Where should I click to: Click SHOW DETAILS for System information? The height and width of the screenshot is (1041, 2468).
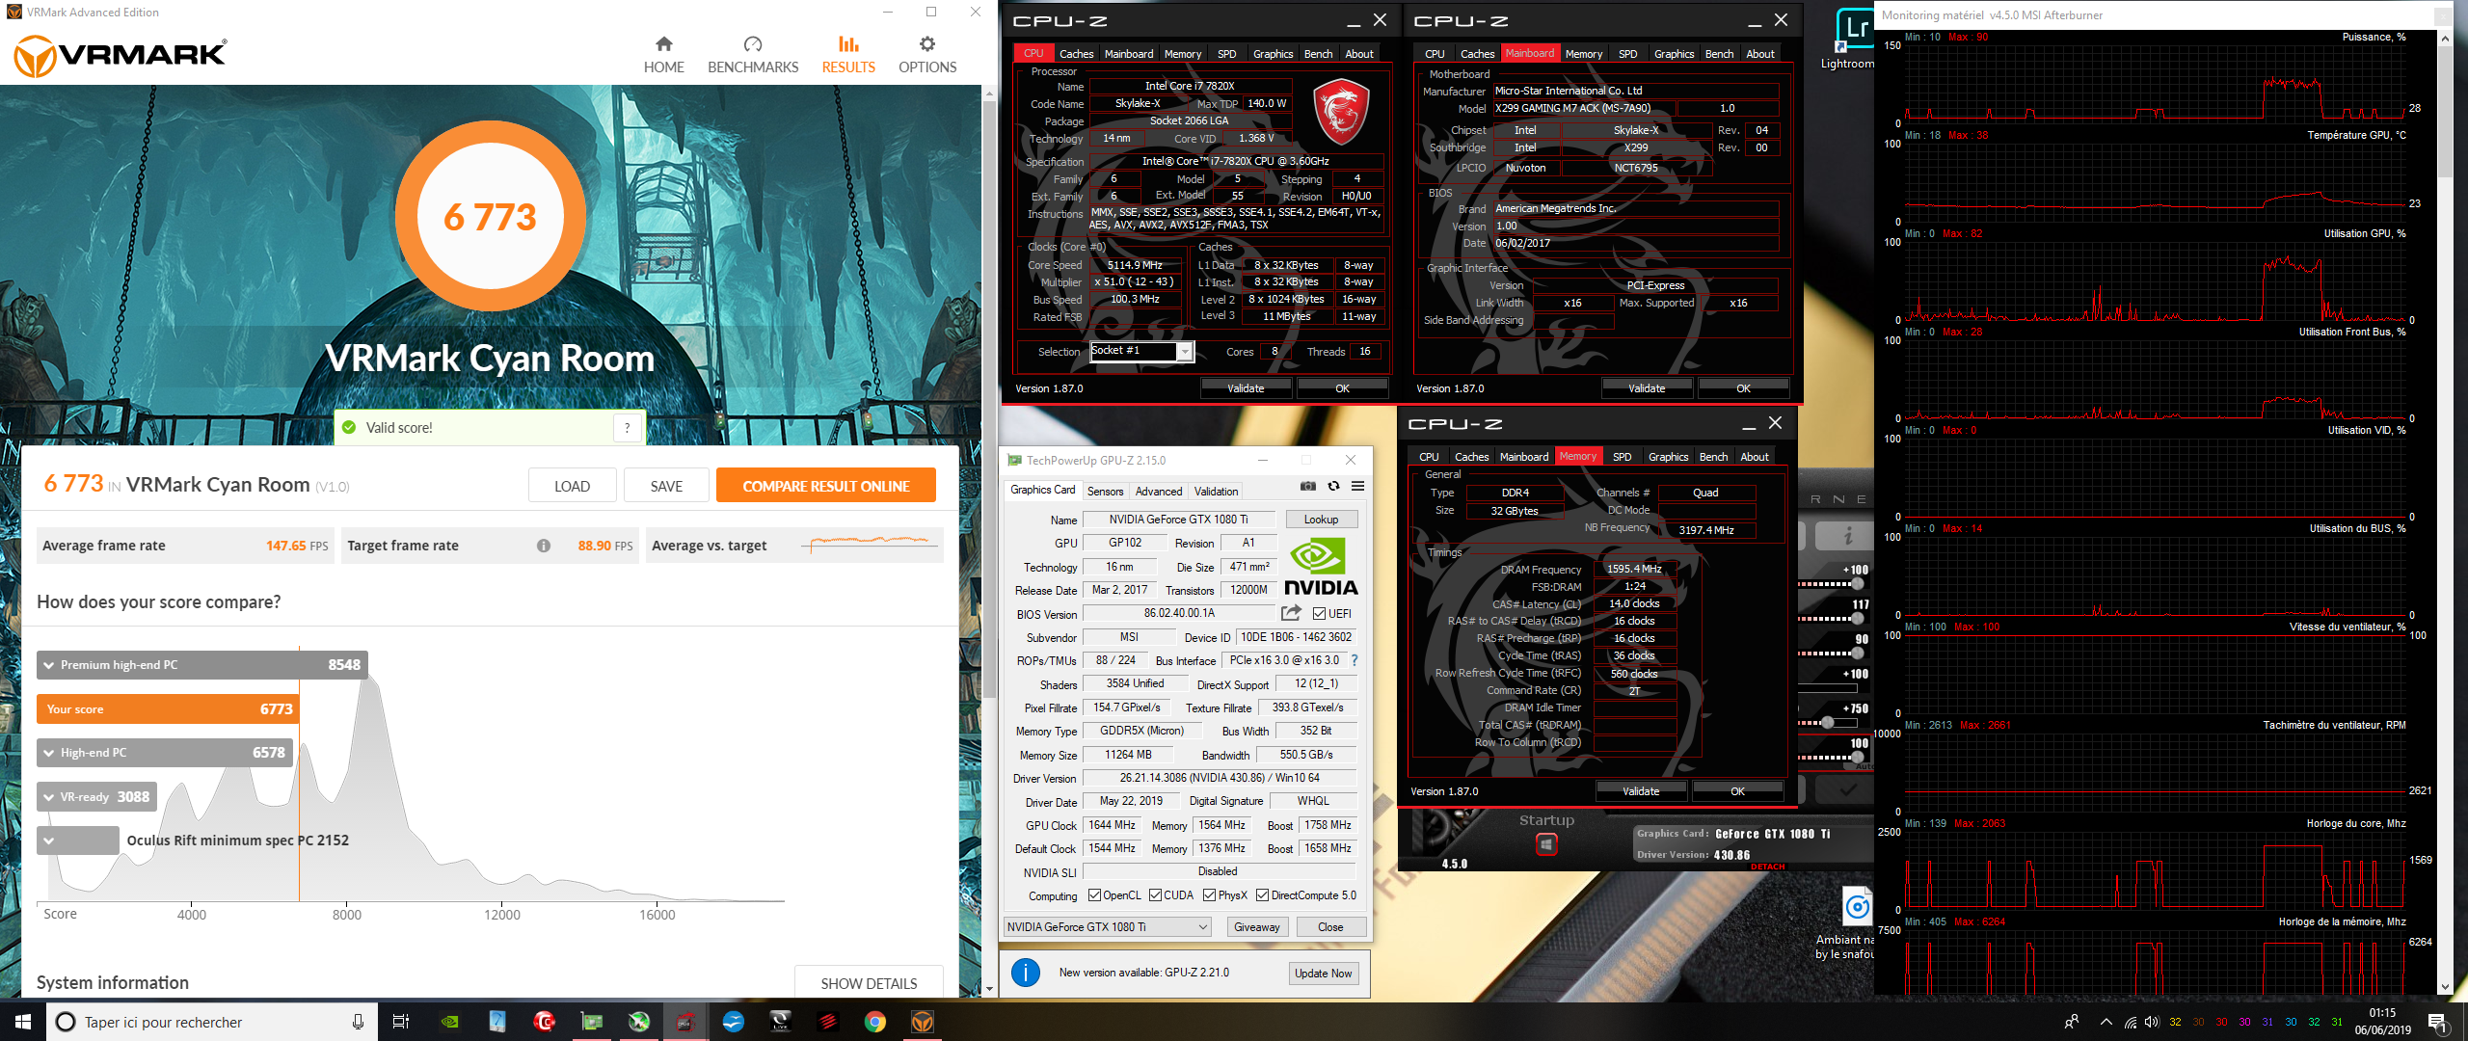[x=869, y=982]
